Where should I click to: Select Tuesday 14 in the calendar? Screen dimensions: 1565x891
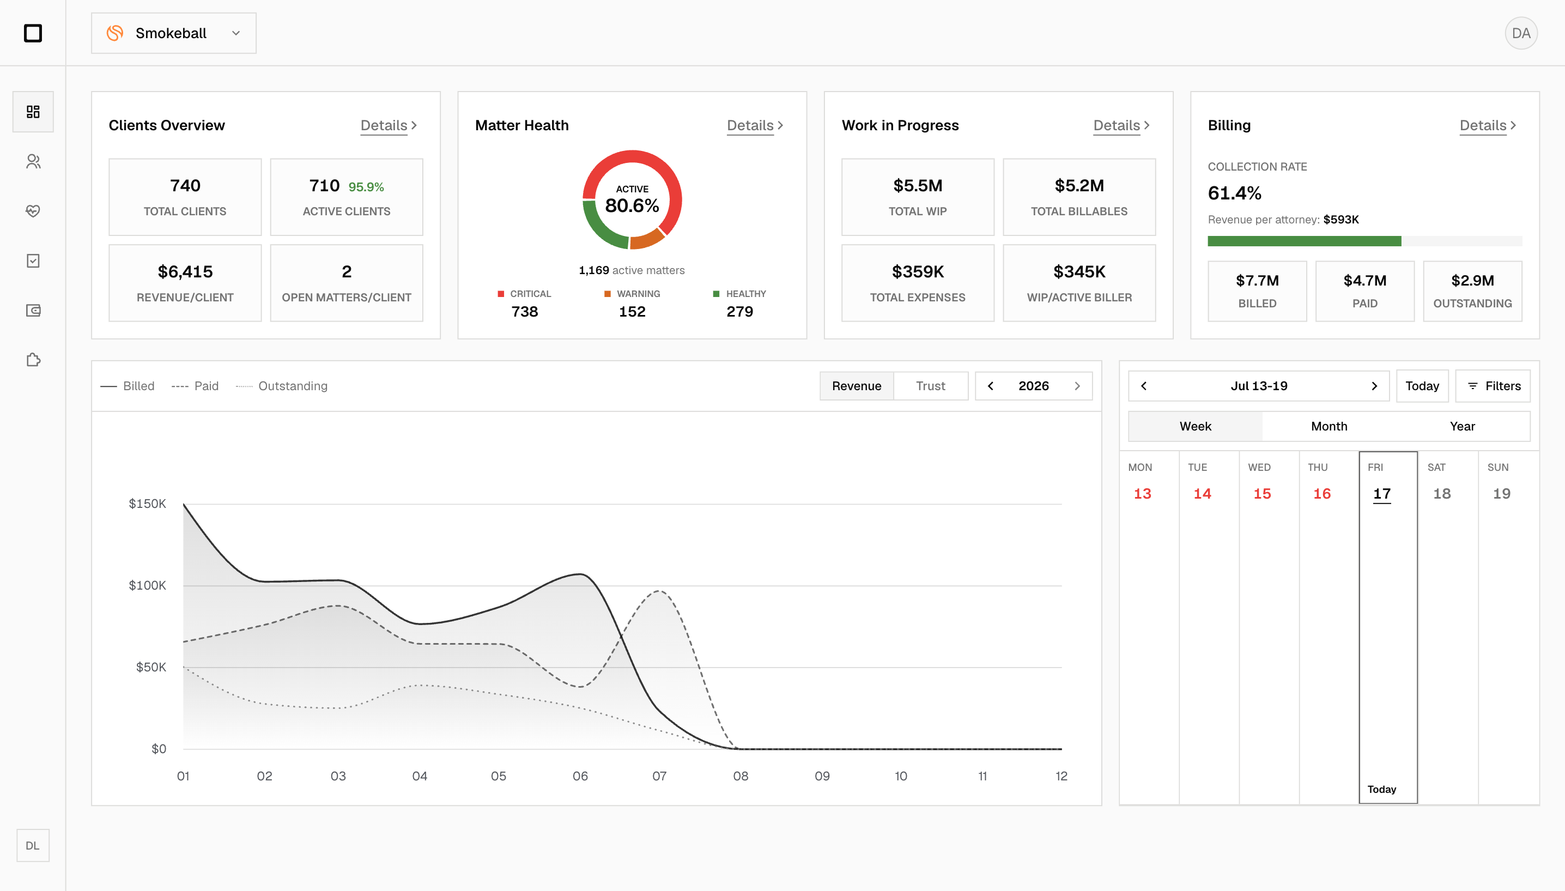click(1209, 627)
